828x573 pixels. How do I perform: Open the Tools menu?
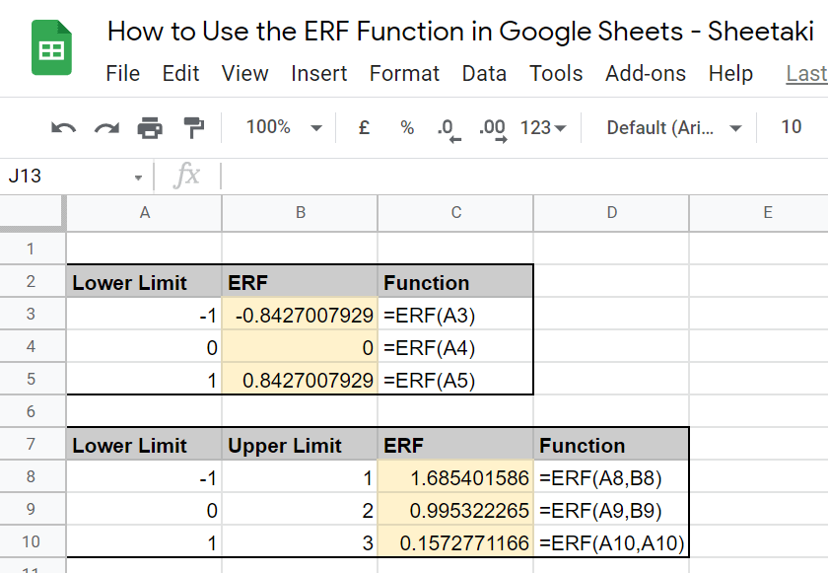point(556,73)
